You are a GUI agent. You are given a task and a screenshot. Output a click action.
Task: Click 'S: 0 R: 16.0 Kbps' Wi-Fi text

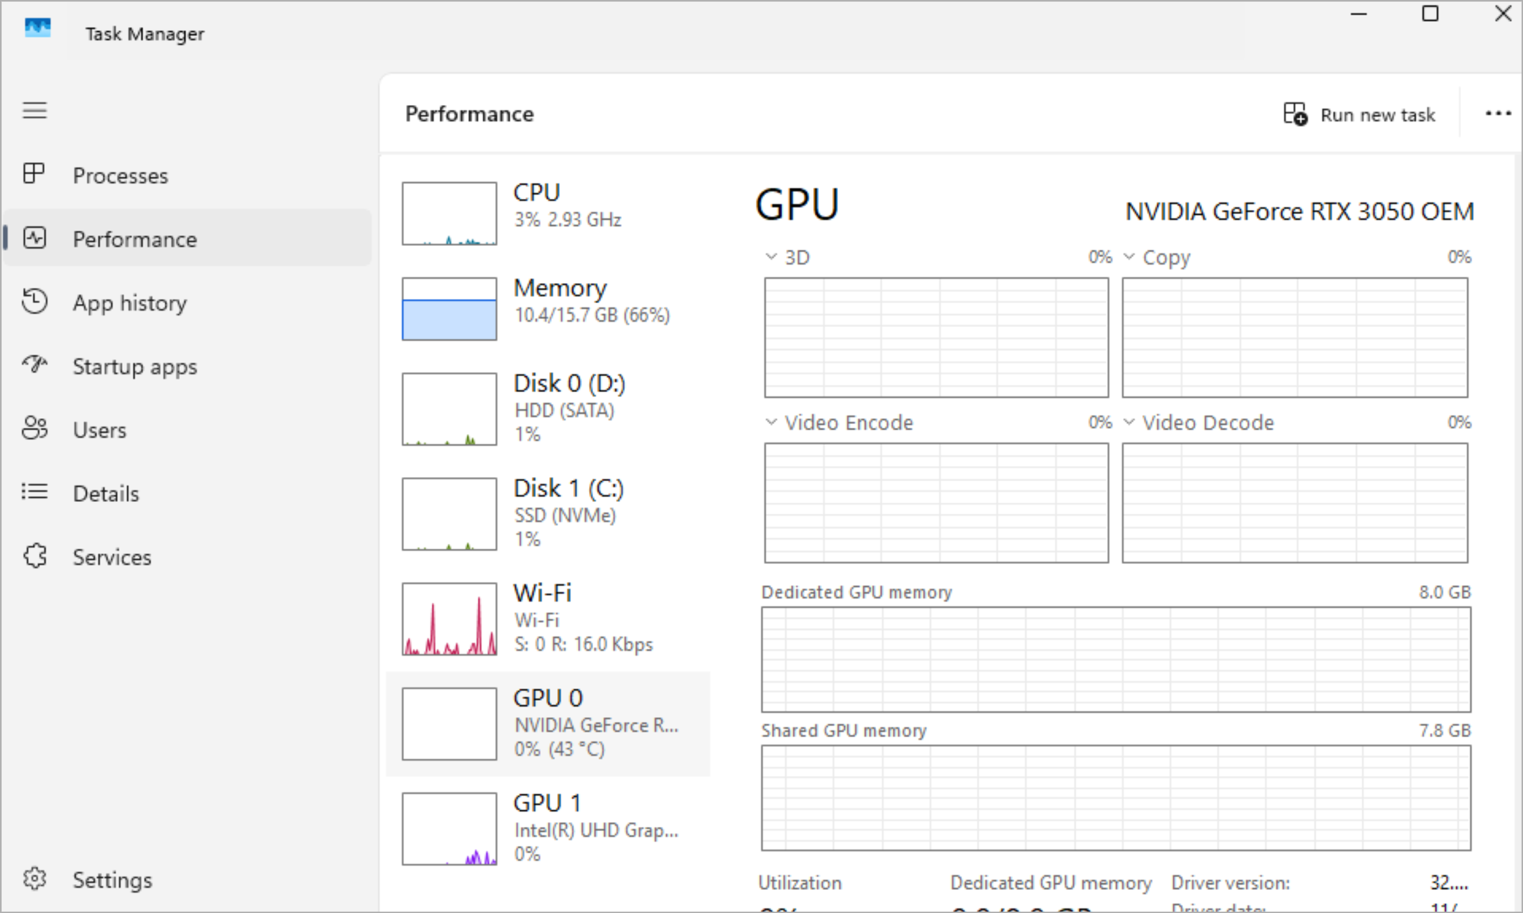584,644
